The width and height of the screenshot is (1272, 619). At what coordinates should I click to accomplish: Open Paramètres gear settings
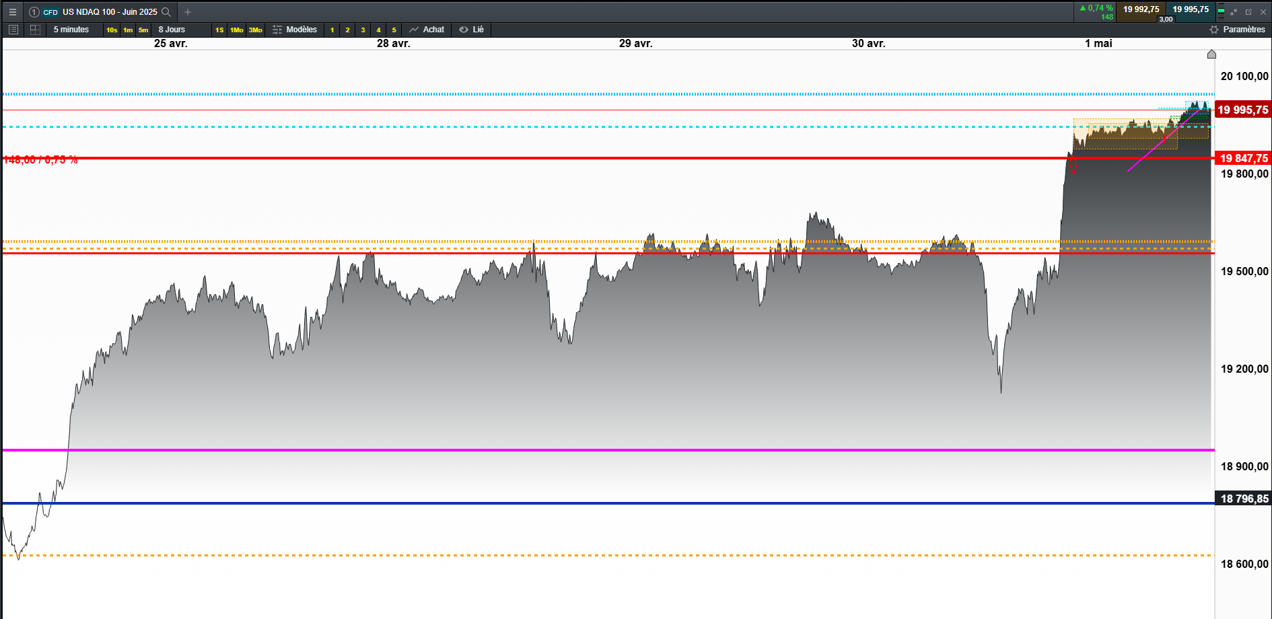pyautogui.click(x=1237, y=30)
